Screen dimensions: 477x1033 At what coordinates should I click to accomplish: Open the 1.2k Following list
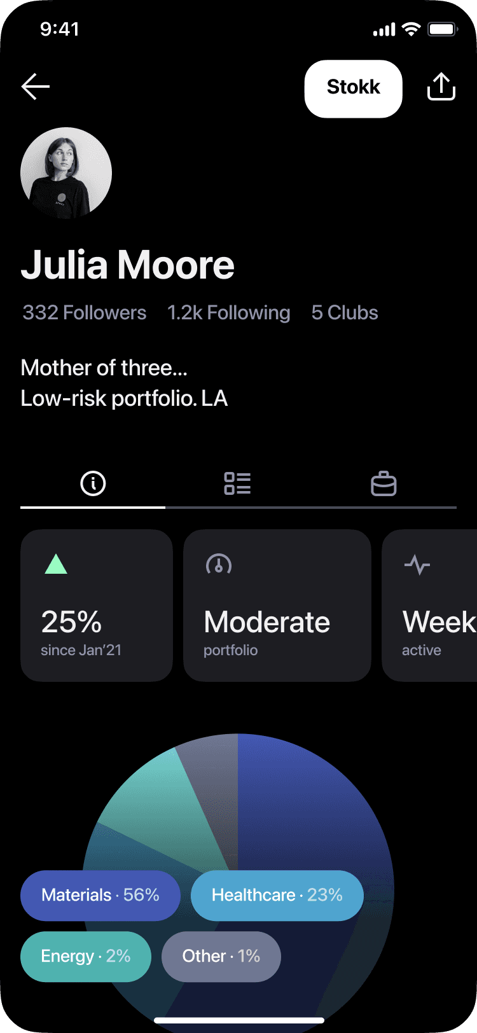pos(228,313)
